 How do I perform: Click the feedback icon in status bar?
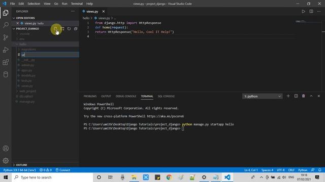coord(313,170)
